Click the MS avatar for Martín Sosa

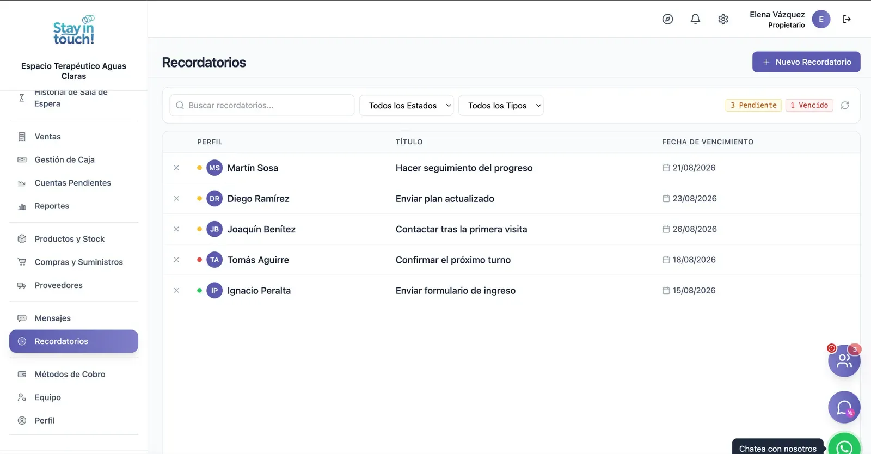coord(214,168)
